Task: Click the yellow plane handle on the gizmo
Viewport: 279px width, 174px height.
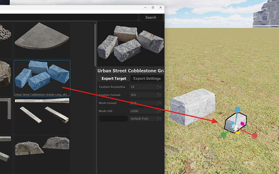Action: (x=238, y=132)
